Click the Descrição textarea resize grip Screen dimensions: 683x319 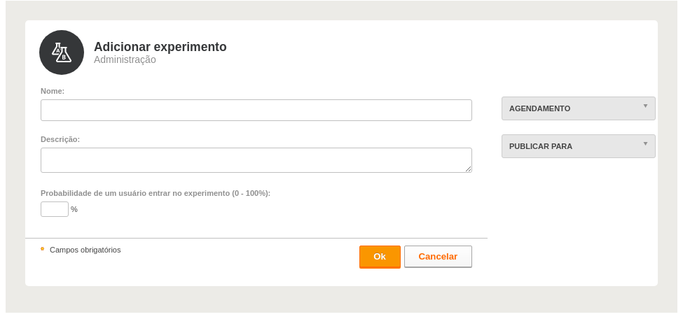(468, 169)
